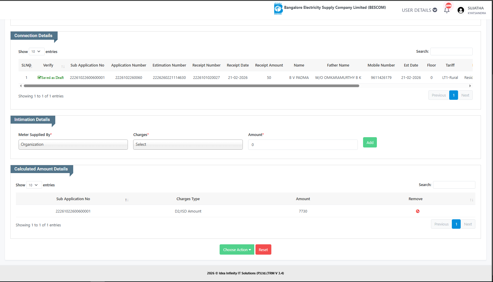Sort by Verify column arrows
The height and width of the screenshot is (282, 493).
(x=63, y=67)
